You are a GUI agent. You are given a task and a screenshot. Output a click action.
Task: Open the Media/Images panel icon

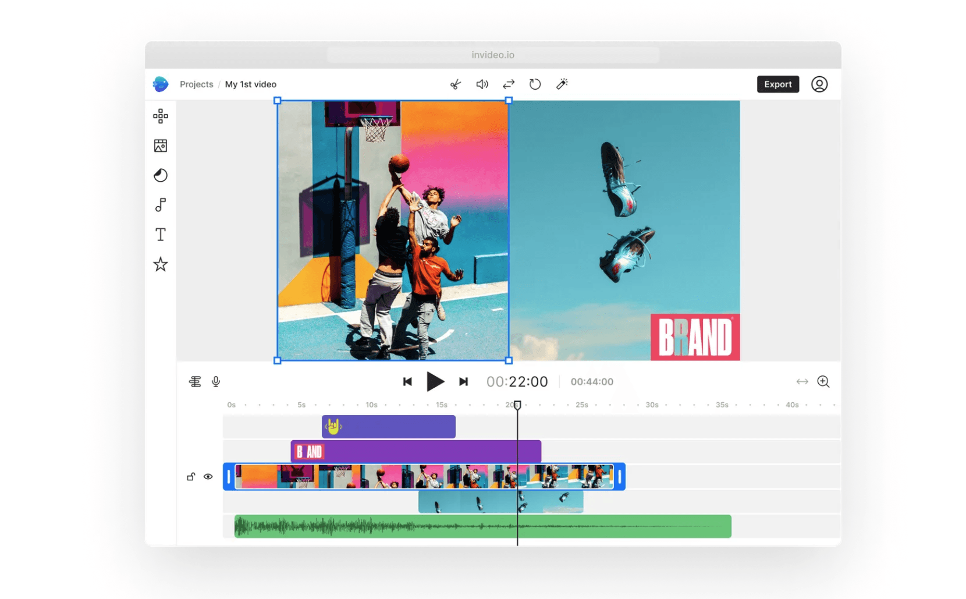[160, 146]
